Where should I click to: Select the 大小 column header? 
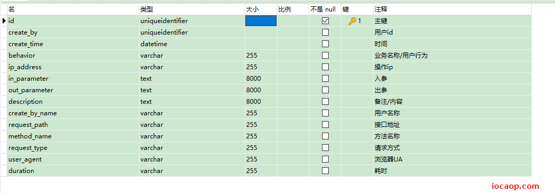coord(261,9)
